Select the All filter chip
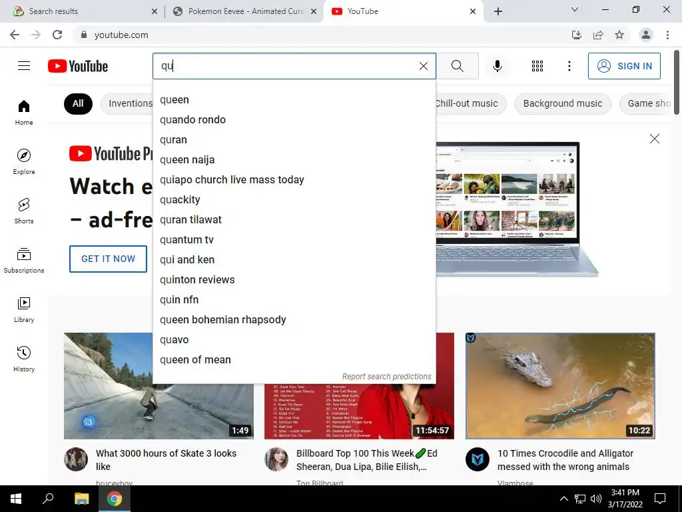The height and width of the screenshot is (512, 682). (x=78, y=103)
